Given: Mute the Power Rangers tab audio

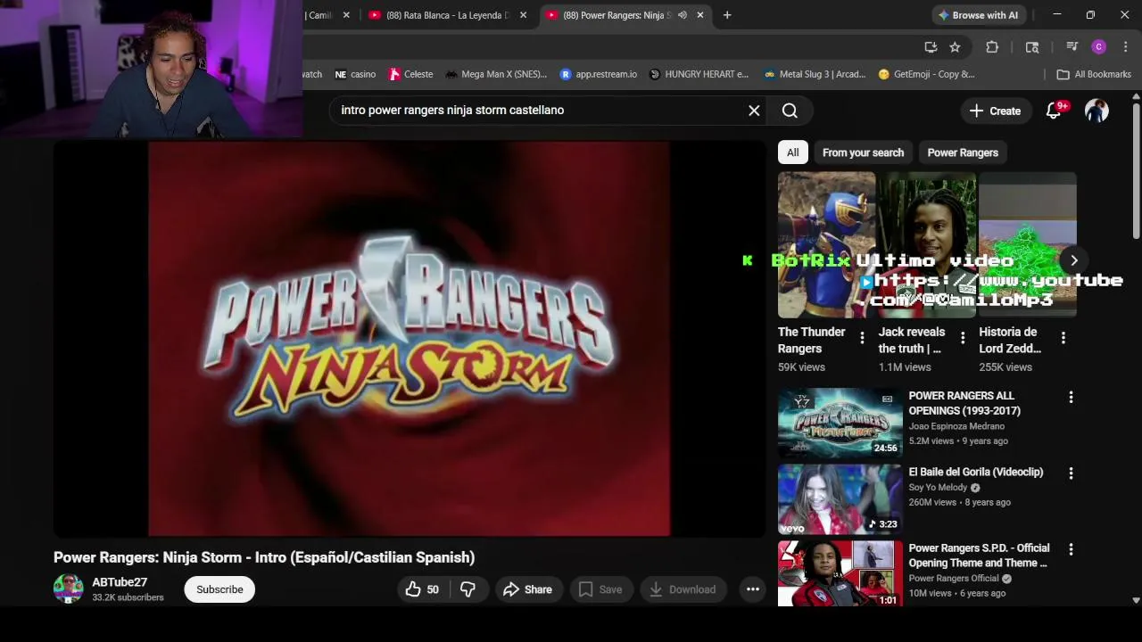Looking at the screenshot, I should click(683, 15).
